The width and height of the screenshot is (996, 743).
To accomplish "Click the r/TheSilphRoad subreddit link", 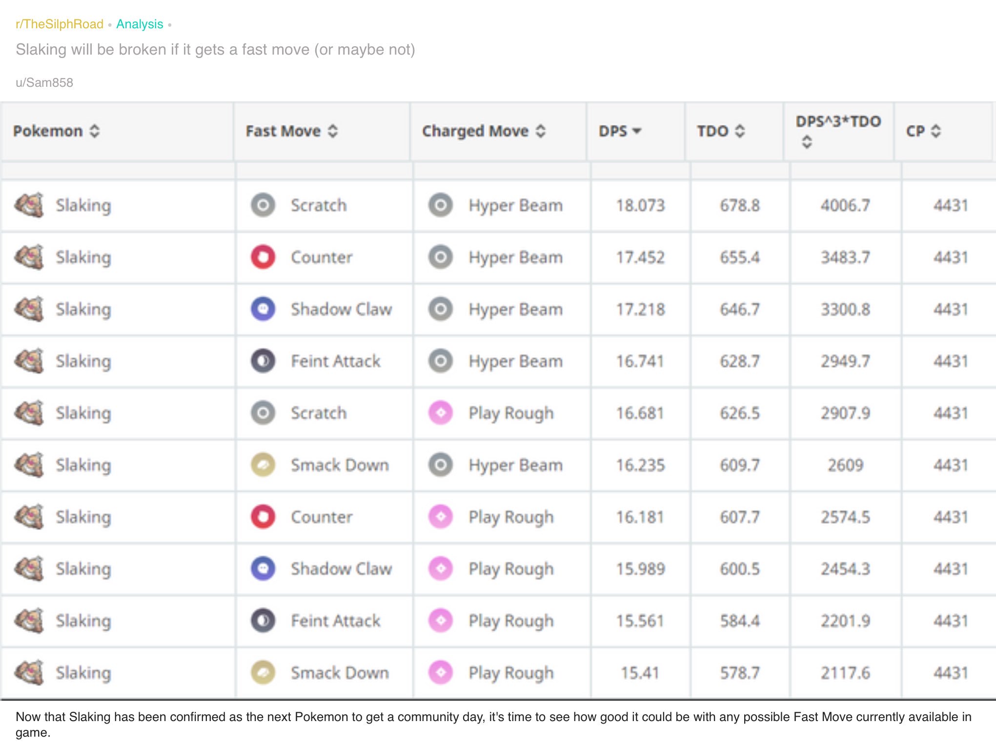I will [x=60, y=24].
